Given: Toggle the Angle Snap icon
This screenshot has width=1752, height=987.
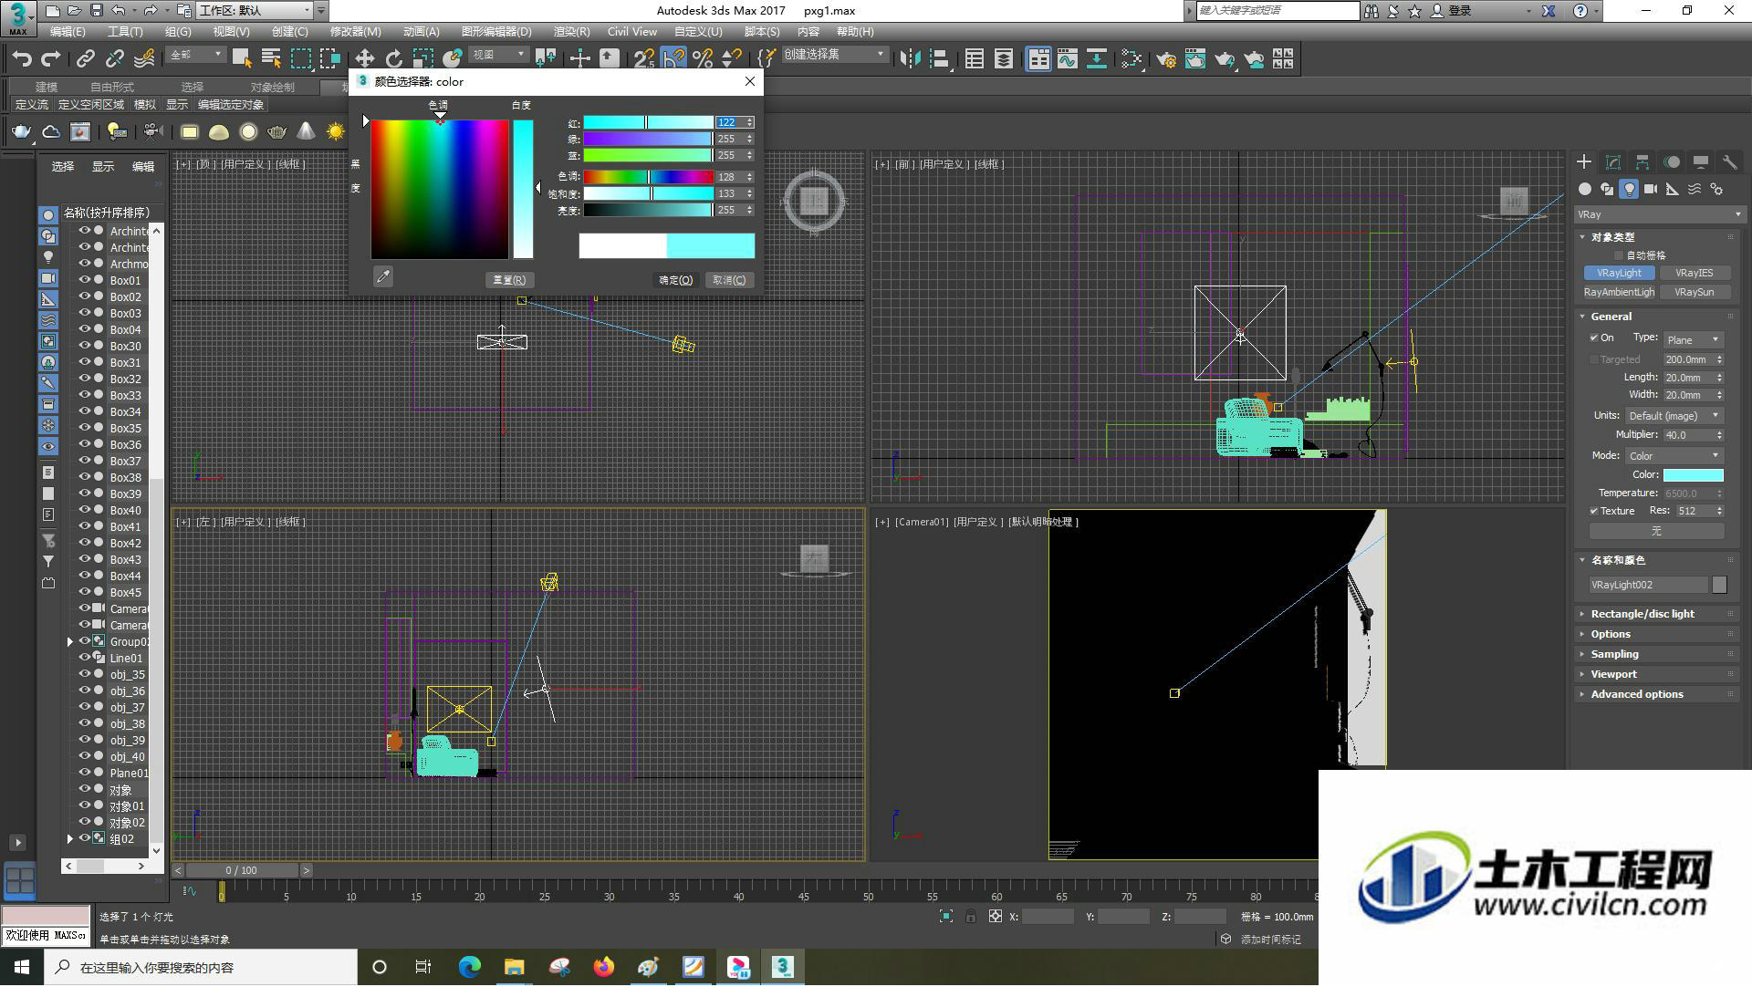Looking at the screenshot, I should (673, 59).
